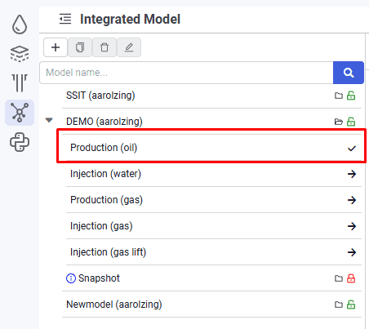The image size is (369, 329).
Task: Click the checkmark on Production (oil)
Action: point(352,149)
